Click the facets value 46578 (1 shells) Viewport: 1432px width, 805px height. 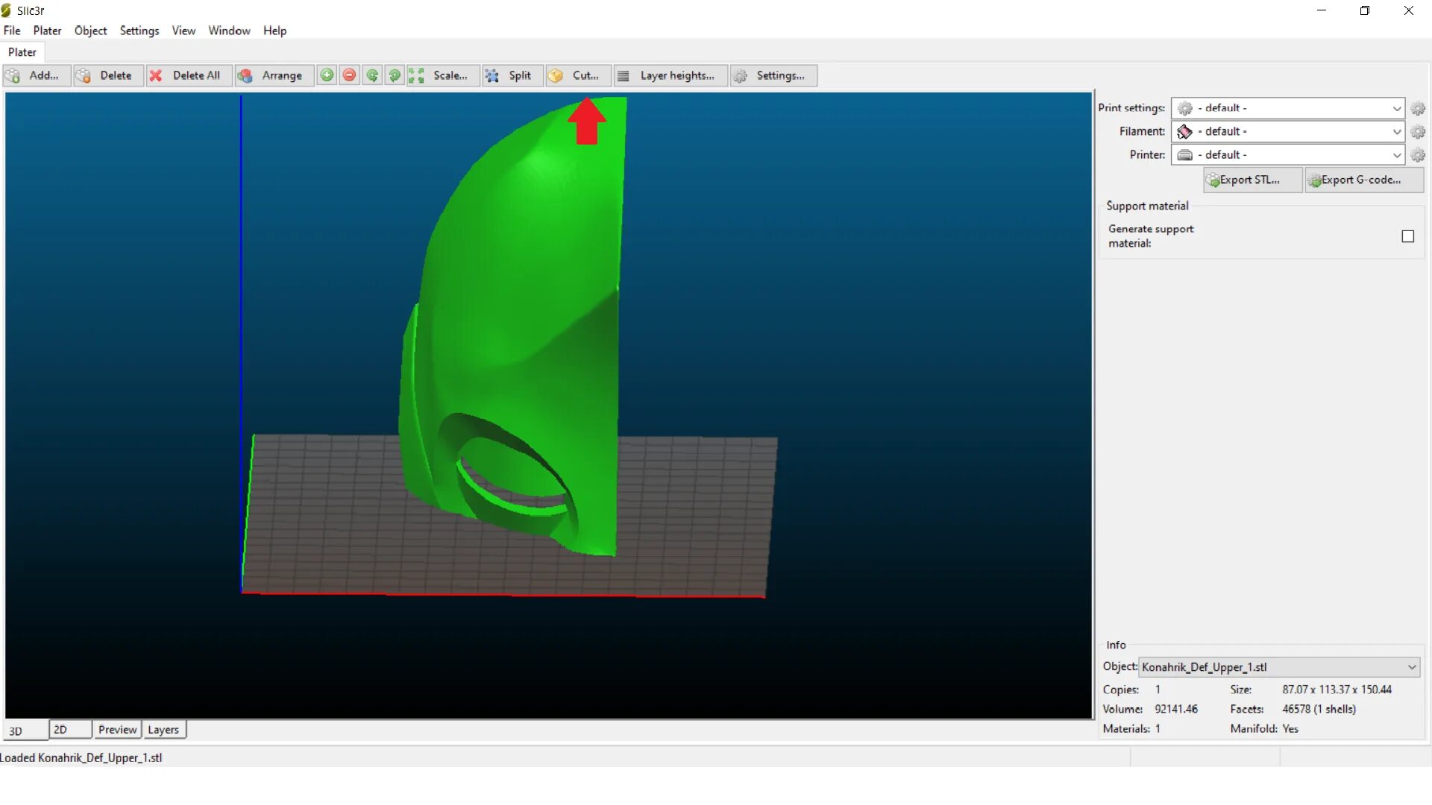1319,709
